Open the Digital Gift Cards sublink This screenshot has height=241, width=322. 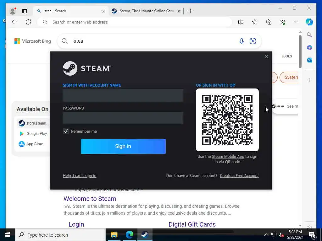point(192,224)
